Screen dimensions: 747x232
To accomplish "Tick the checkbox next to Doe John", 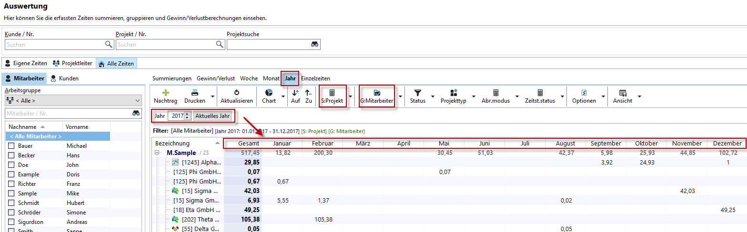I will click(x=11, y=165).
